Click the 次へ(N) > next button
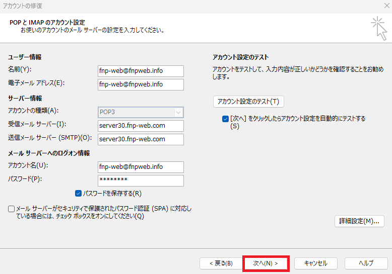The image size is (392, 274). click(266, 263)
